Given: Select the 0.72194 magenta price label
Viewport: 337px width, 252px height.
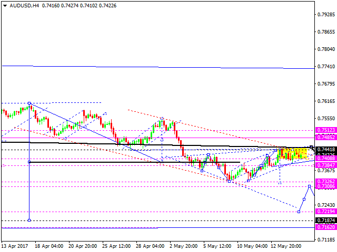Looking at the screenshot, I should [x=326, y=212].
